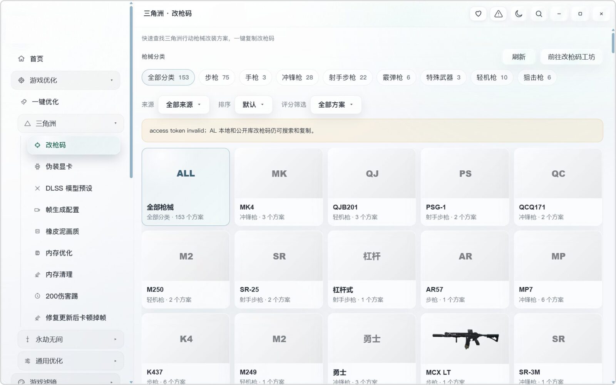Open the QCQ171 冲锋枪 weapon card

pyautogui.click(x=558, y=187)
